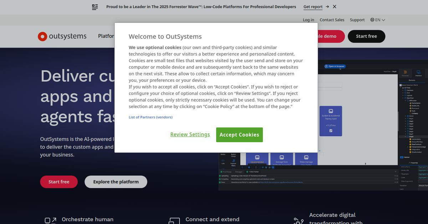
Task: Expand the EN language selector
Action: (378, 20)
